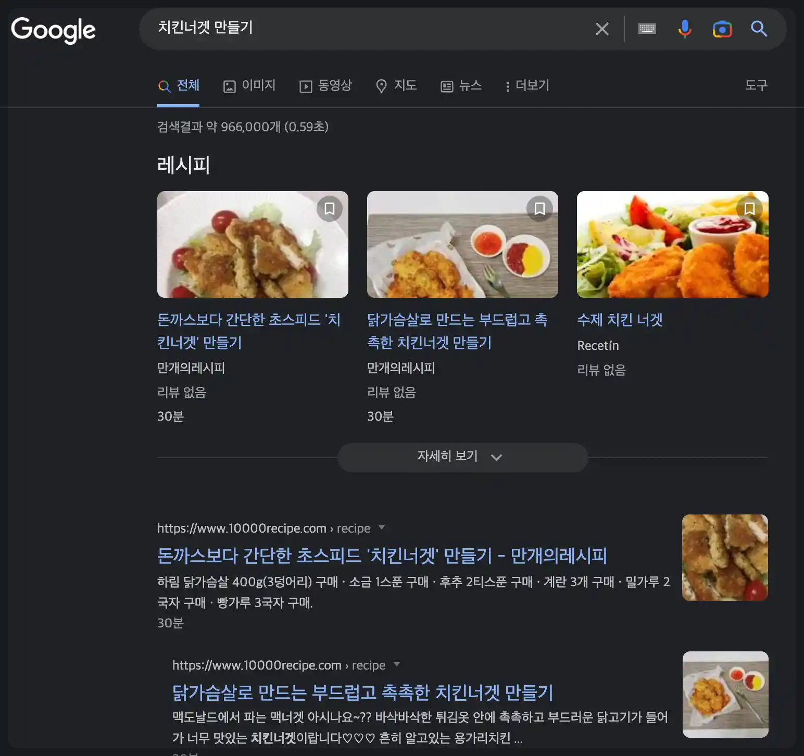
Task: Open recipe card link 돈까스보다 간단한 초스피드
Action: click(249, 331)
